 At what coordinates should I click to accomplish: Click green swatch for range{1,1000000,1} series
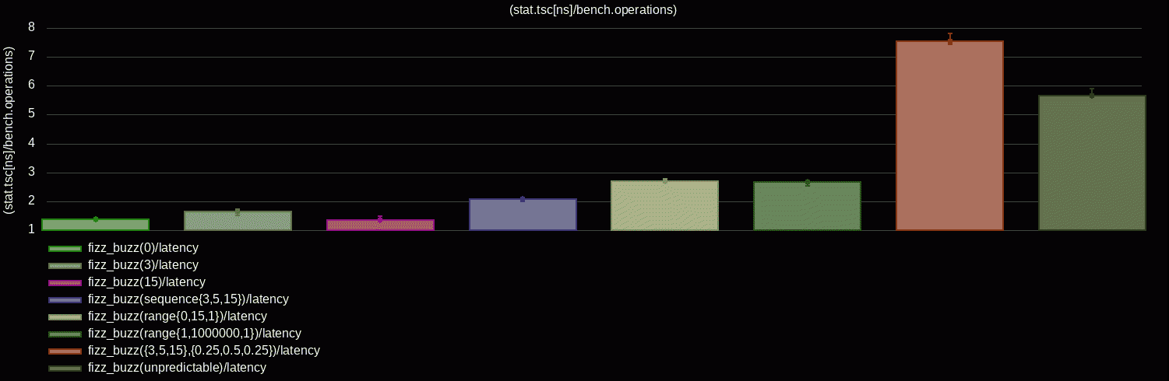coord(65,334)
